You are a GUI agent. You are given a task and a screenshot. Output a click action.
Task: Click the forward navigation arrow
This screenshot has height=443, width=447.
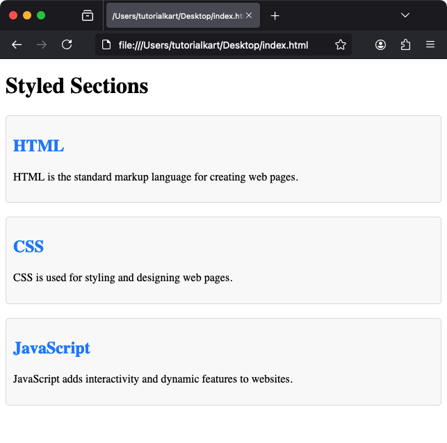click(42, 44)
